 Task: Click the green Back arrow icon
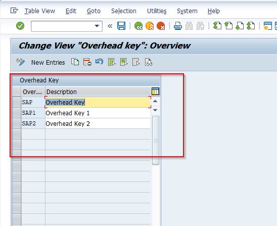coord(138,26)
